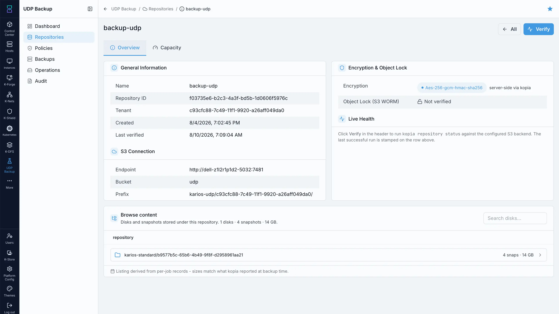Click the Browse content tree icon
559x314 pixels.
(114, 218)
